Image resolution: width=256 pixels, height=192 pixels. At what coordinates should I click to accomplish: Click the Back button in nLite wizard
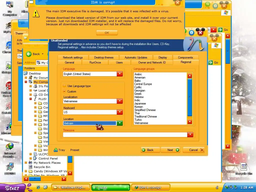pyautogui.click(x=150, y=150)
